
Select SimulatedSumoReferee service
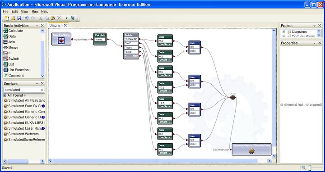coord(24,140)
